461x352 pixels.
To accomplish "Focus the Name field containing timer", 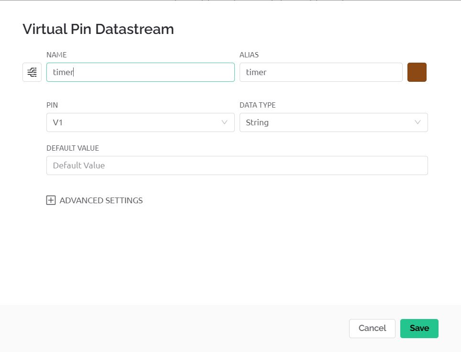I will (140, 72).
